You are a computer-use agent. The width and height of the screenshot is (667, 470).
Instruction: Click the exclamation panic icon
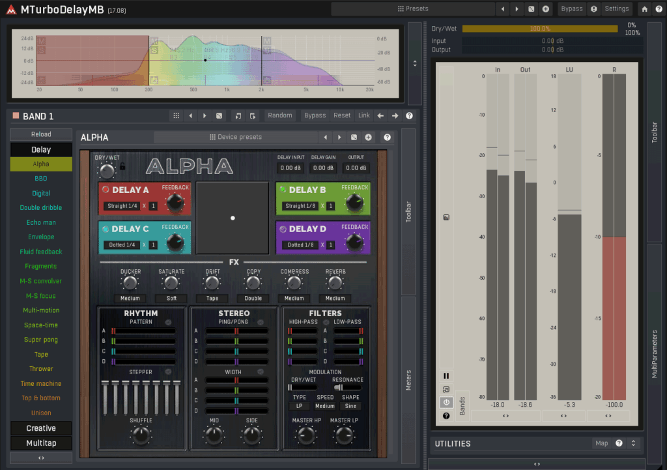(x=594, y=8)
